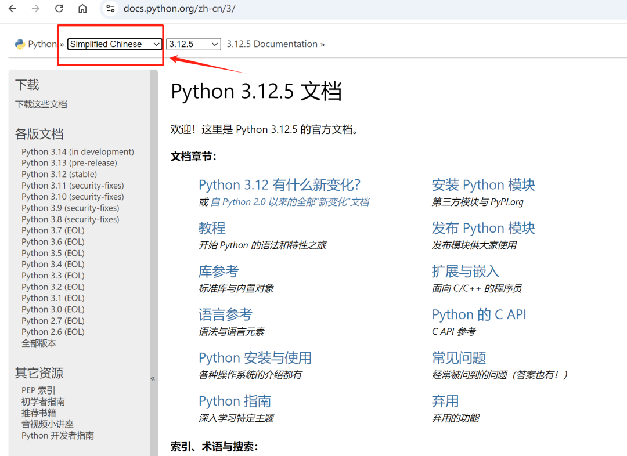Open the 3.12.5 version dropdown

193,44
